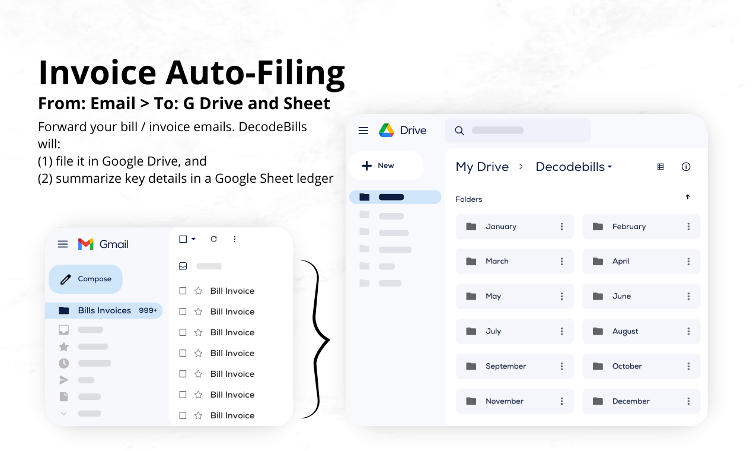The image size is (753, 451).
Task: Open the Bills Invoices label
Action: [104, 310]
